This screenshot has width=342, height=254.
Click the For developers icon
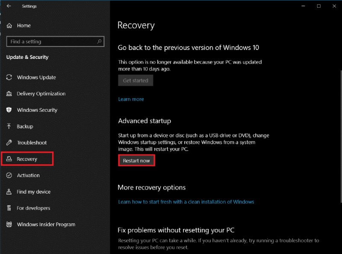click(9, 208)
